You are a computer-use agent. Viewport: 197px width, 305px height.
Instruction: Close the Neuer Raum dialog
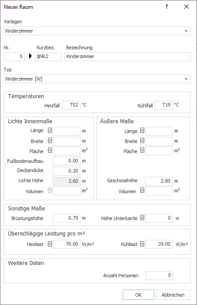(x=186, y=7)
